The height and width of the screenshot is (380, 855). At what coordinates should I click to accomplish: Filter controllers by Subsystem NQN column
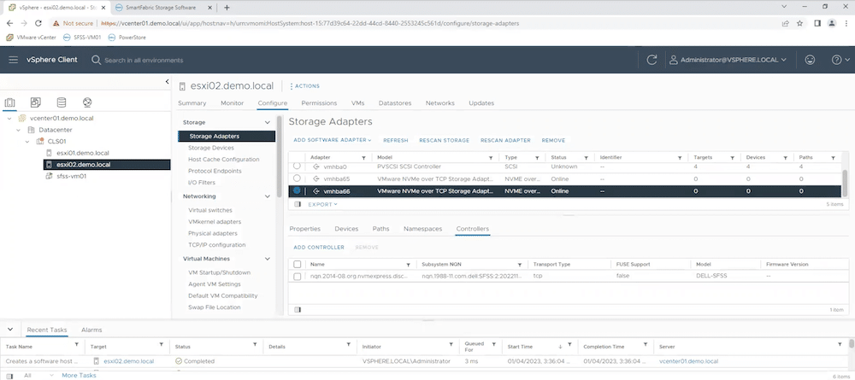pos(520,265)
